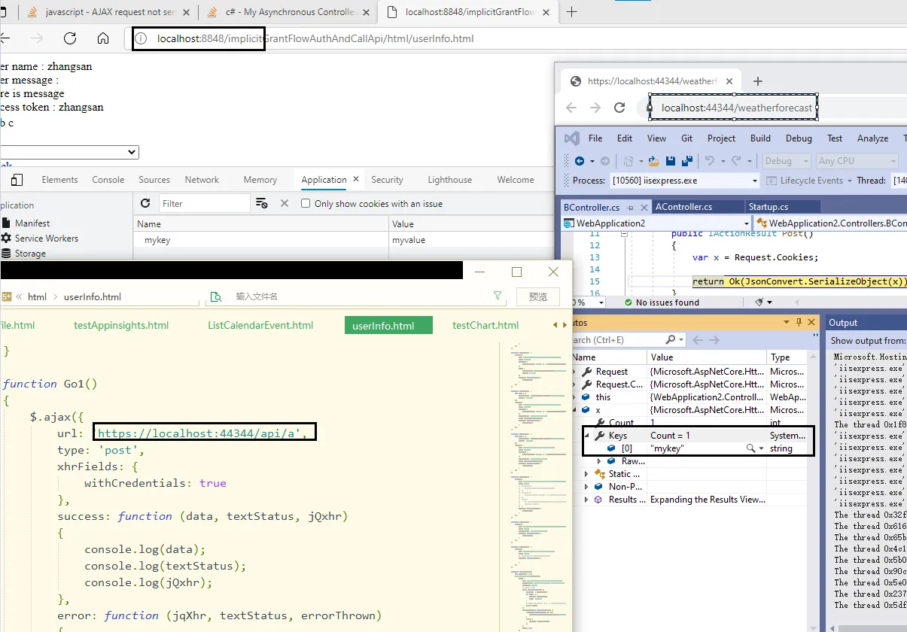Switch to testChart.html editor tab
The height and width of the screenshot is (632, 907).
click(x=485, y=325)
